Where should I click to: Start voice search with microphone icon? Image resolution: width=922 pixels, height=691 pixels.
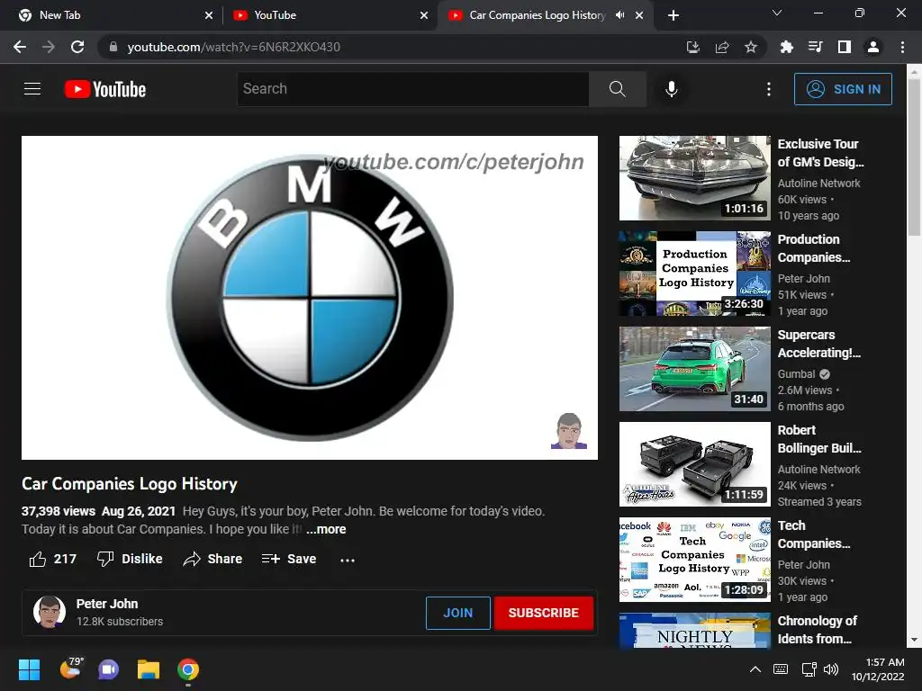(672, 89)
